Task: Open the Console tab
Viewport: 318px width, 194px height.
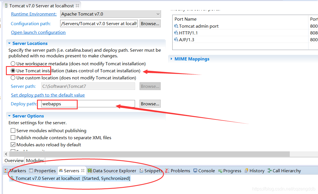Action: [x=204, y=171]
